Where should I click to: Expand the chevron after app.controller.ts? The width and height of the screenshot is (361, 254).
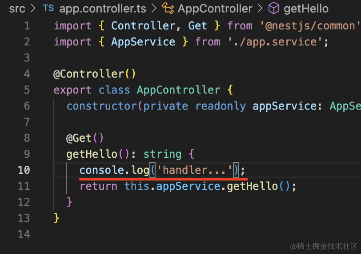tap(154, 8)
